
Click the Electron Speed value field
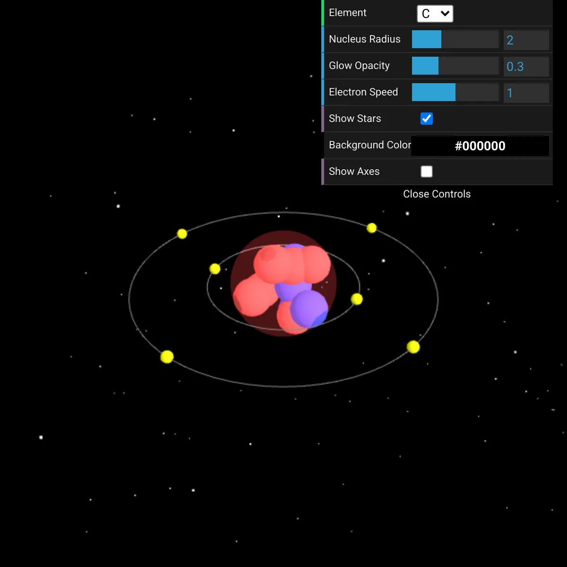[x=526, y=93]
